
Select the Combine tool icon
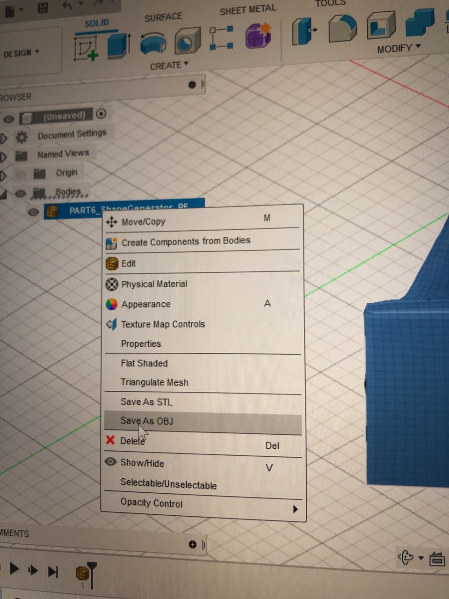point(420,22)
